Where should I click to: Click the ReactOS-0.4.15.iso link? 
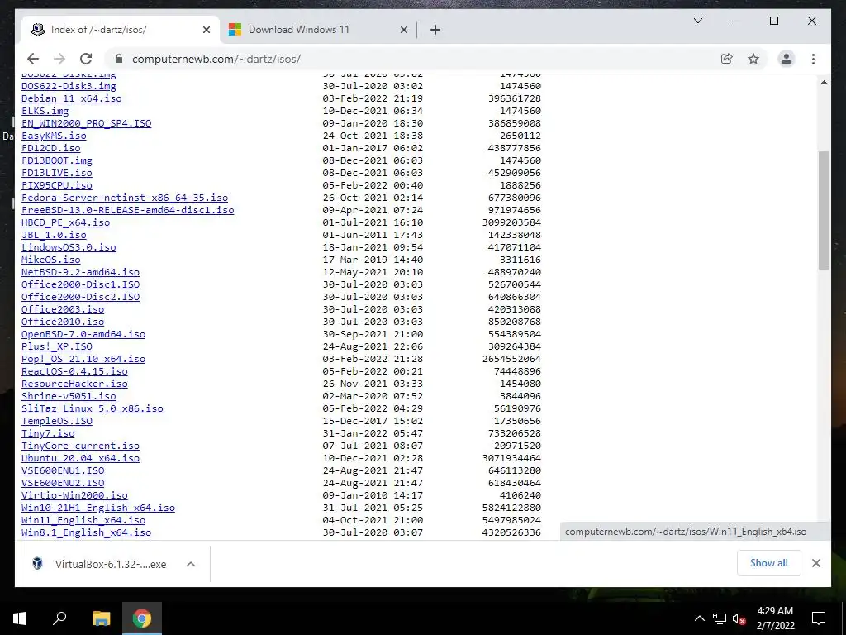[74, 371]
